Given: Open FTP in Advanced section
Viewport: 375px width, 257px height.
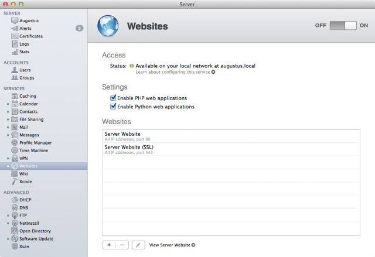Looking at the screenshot, I should click(23, 215).
